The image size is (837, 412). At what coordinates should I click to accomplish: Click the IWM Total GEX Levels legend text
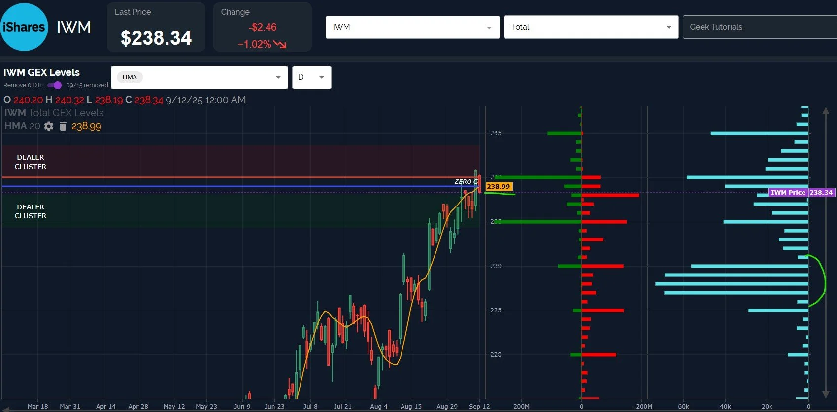tap(54, 113)
